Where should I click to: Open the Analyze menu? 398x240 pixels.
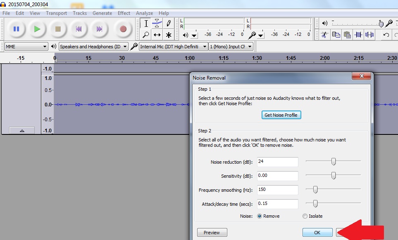144,13
